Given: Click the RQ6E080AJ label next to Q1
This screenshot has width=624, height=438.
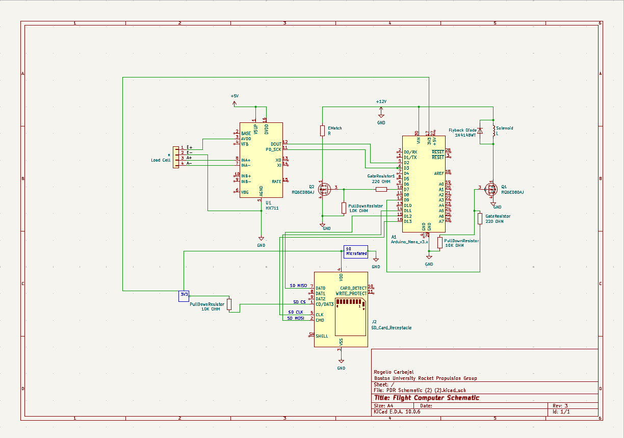Looking at the screenshot, I should tap(512, 192).
